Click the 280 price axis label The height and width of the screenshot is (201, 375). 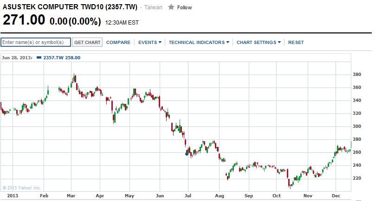[x=357, y=139]
